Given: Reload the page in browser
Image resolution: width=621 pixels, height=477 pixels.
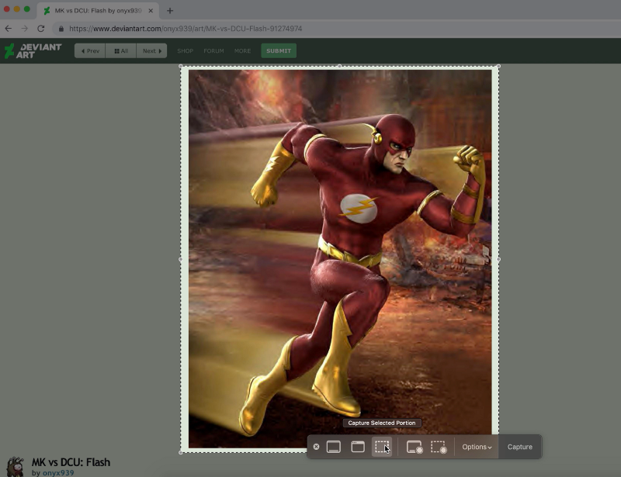Looking at the screenshot, I should tap(40, 29).
